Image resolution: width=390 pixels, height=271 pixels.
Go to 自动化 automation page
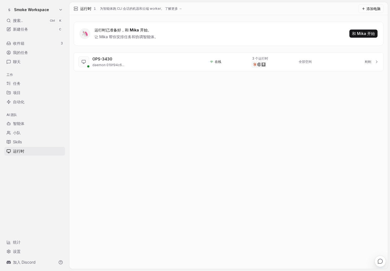pos(35,102)
